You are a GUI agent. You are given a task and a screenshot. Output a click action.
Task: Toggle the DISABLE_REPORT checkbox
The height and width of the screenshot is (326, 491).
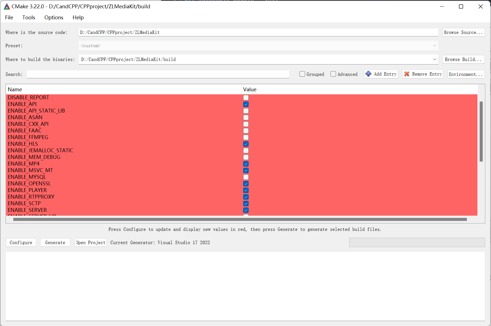pos(246,98)
